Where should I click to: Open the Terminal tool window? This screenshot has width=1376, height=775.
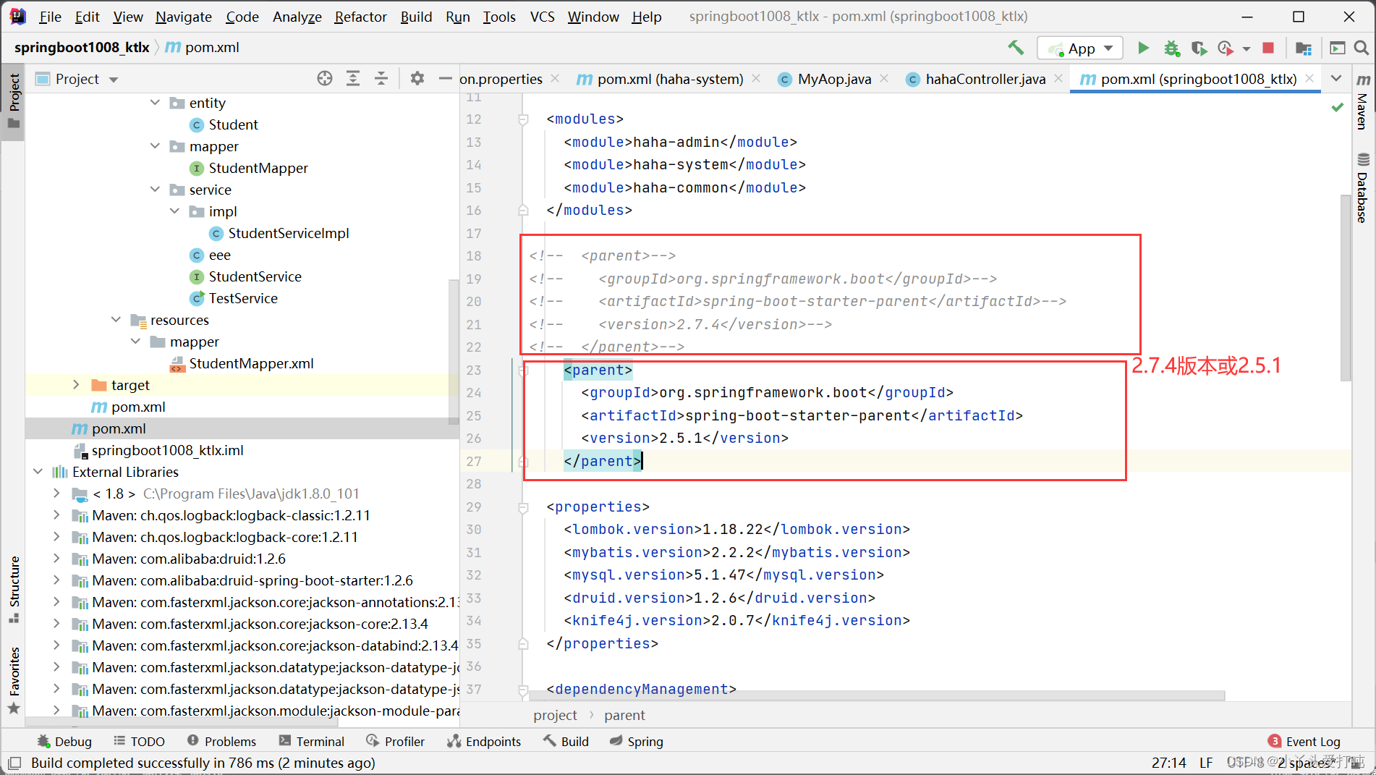coord(312,741)
